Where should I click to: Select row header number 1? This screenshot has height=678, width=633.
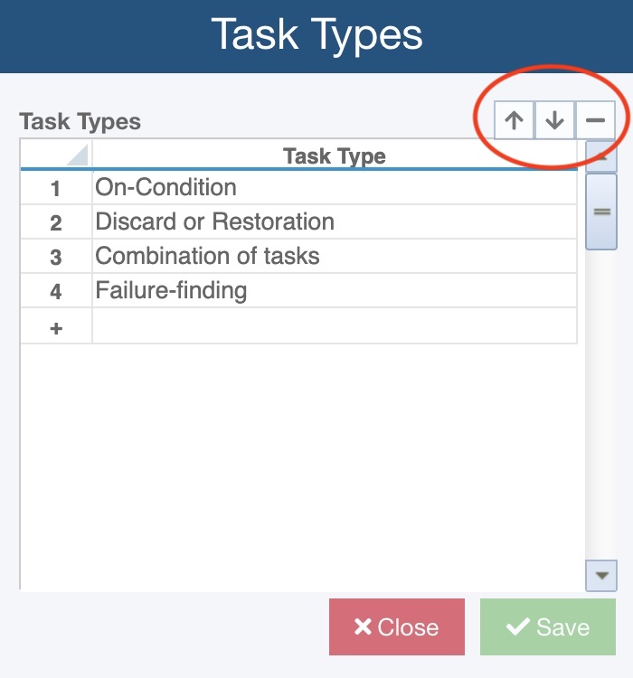click(x=56, y=189)
